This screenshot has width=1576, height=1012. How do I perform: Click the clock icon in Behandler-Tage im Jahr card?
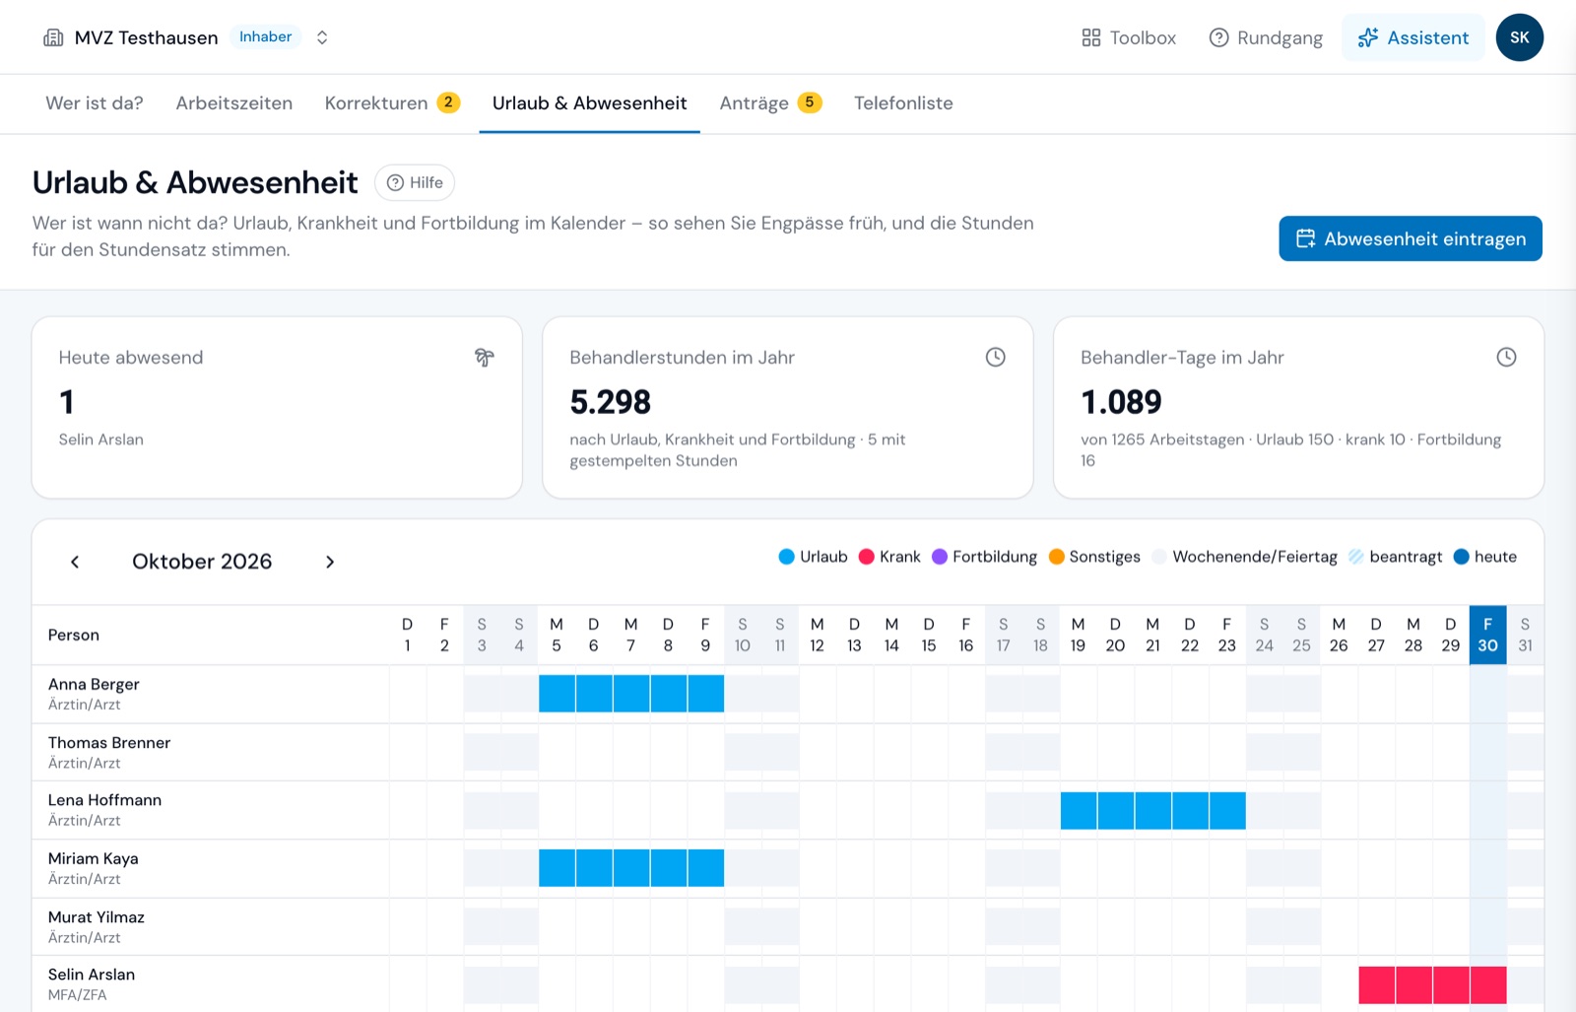click(1506, 357)
